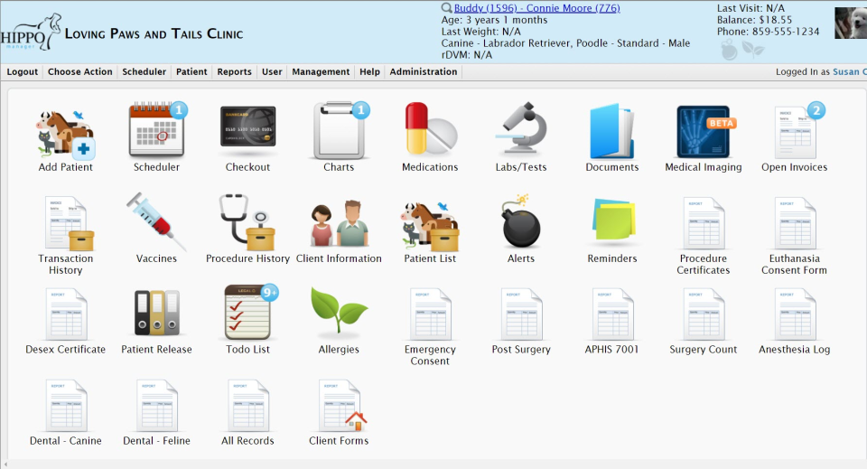This screenshot has height=469, width=867.
Task: Open the Charts clipboard icon
Action: tap(339, 130)
